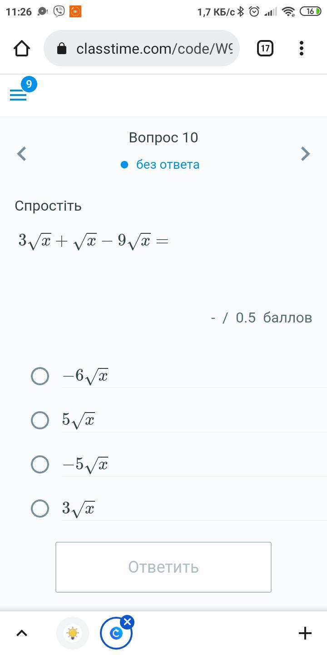Close the refresh bubble with X badge
The image size is (327, 655).
point(128,622)
